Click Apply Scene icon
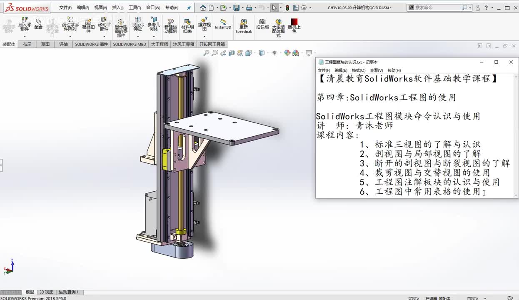The width and height of the screenshot is (519, 300). tap(296, 53)
